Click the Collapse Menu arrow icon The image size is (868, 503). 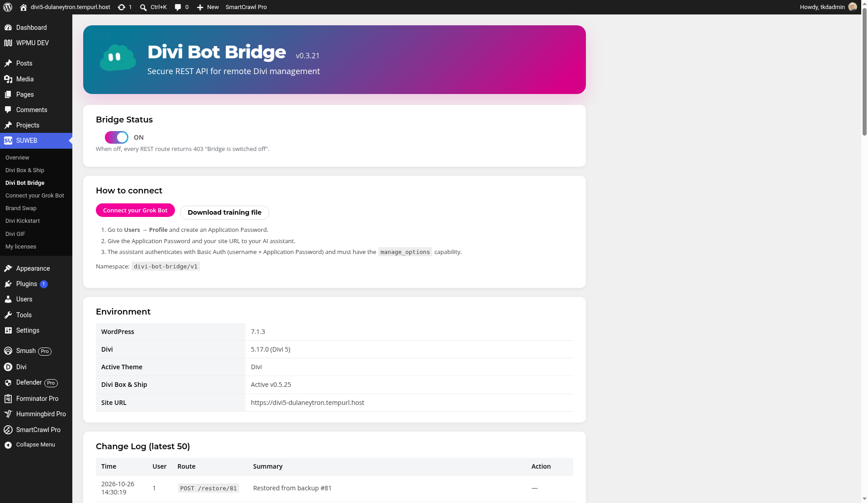pos(8,445)
